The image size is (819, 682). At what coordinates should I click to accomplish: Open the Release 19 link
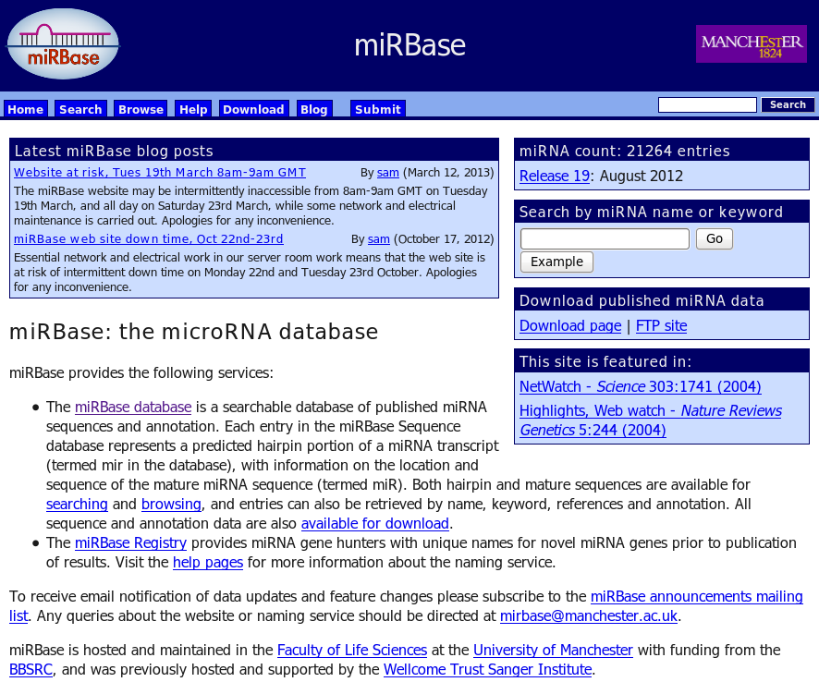555,176
